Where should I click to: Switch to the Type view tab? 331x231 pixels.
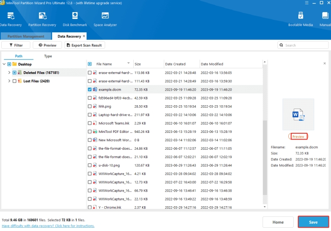[48, 56]
